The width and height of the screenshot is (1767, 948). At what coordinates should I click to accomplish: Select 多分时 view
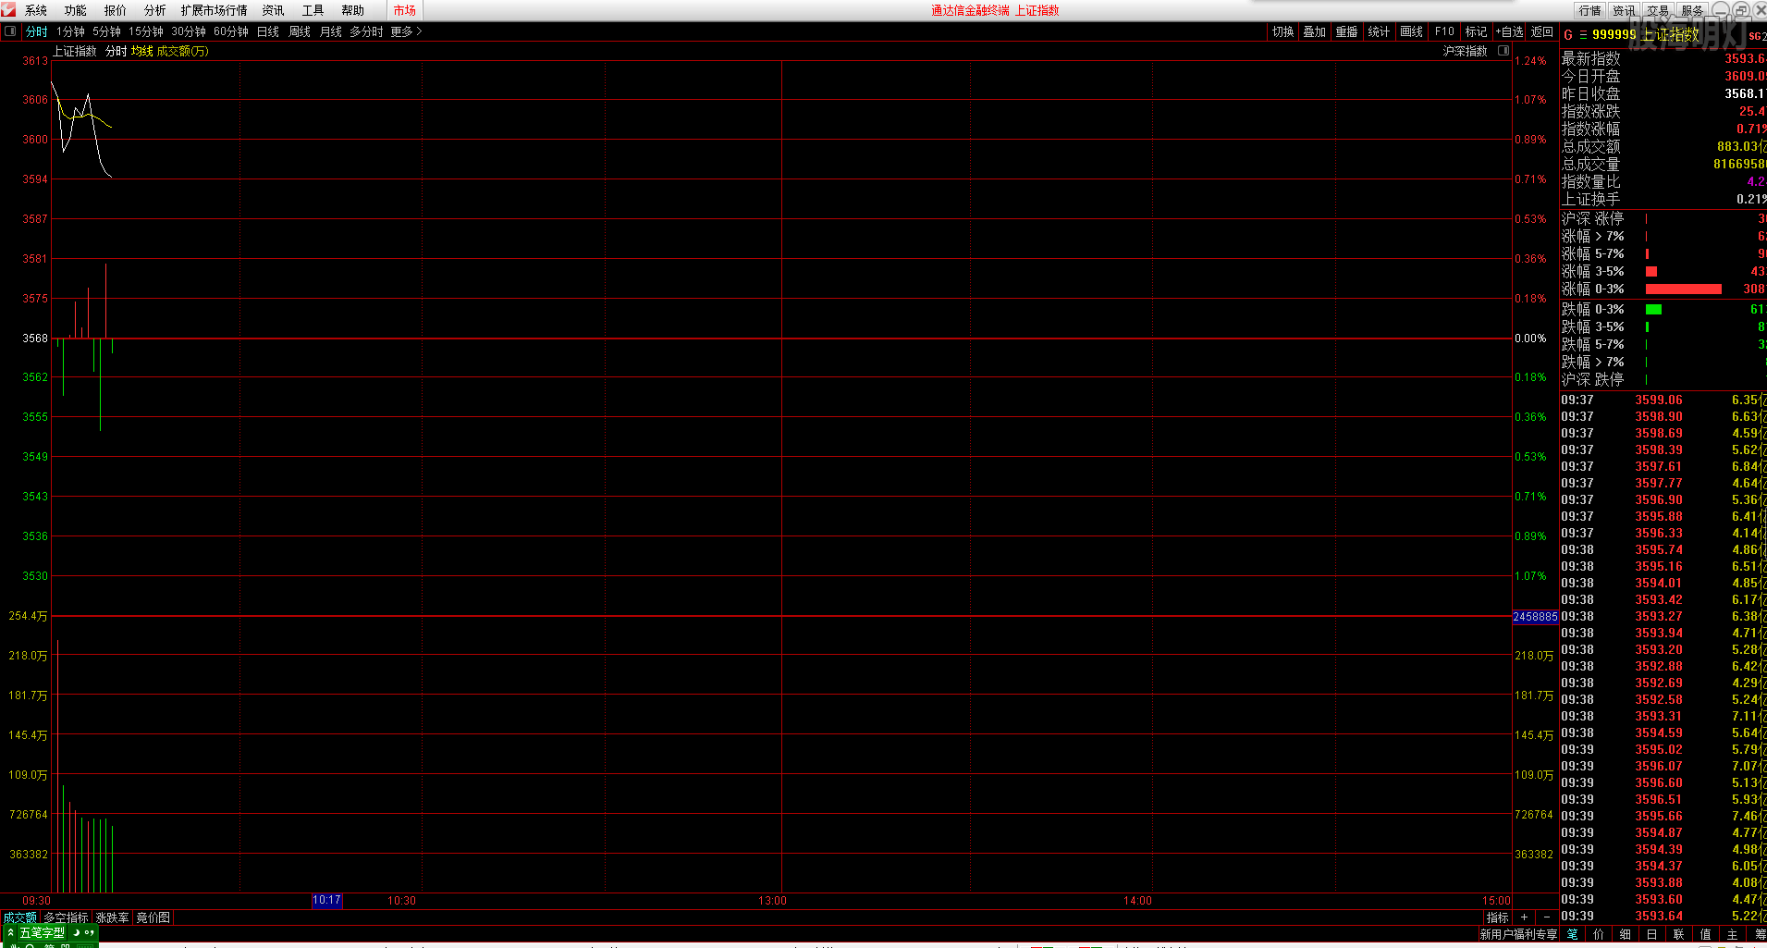pos(366,31)
